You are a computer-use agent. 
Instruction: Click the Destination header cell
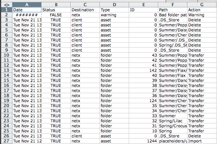[85, 10]
